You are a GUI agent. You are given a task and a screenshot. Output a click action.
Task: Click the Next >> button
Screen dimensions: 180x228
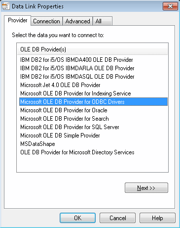[x=146, y=188]
